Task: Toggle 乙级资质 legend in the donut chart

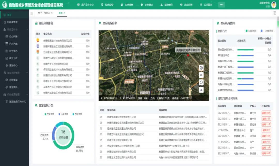Action: tap(63, 114)
